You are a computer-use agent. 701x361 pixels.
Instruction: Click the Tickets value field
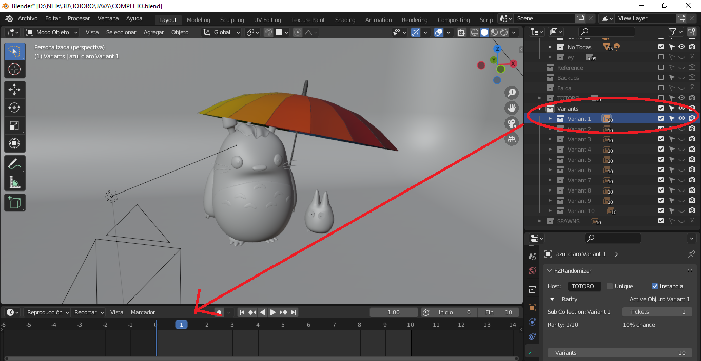(657, 312)
